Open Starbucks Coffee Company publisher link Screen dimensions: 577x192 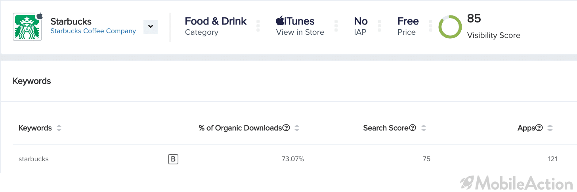(93, 31)
